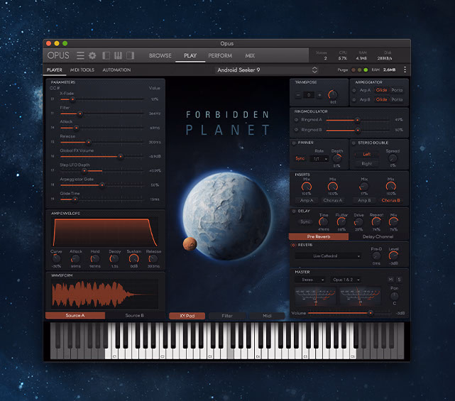The width and height of the screenshot is (455, 401).
Task: Adjust the Panner Depth knob
Action: point(336,158)
